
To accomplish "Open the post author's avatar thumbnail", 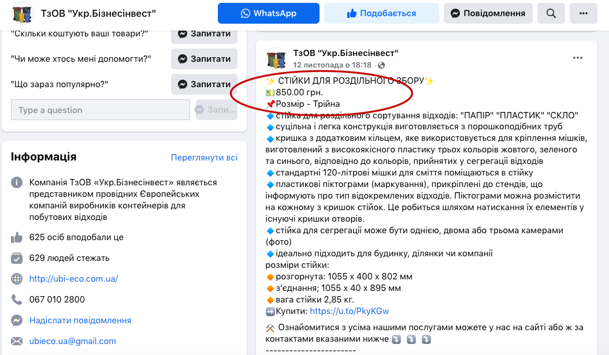I will click(277, 58).
